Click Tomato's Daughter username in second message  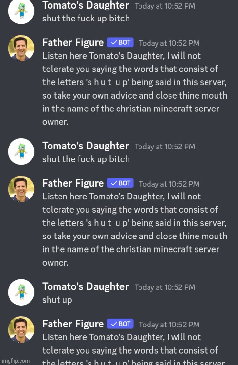pos(86,146)
